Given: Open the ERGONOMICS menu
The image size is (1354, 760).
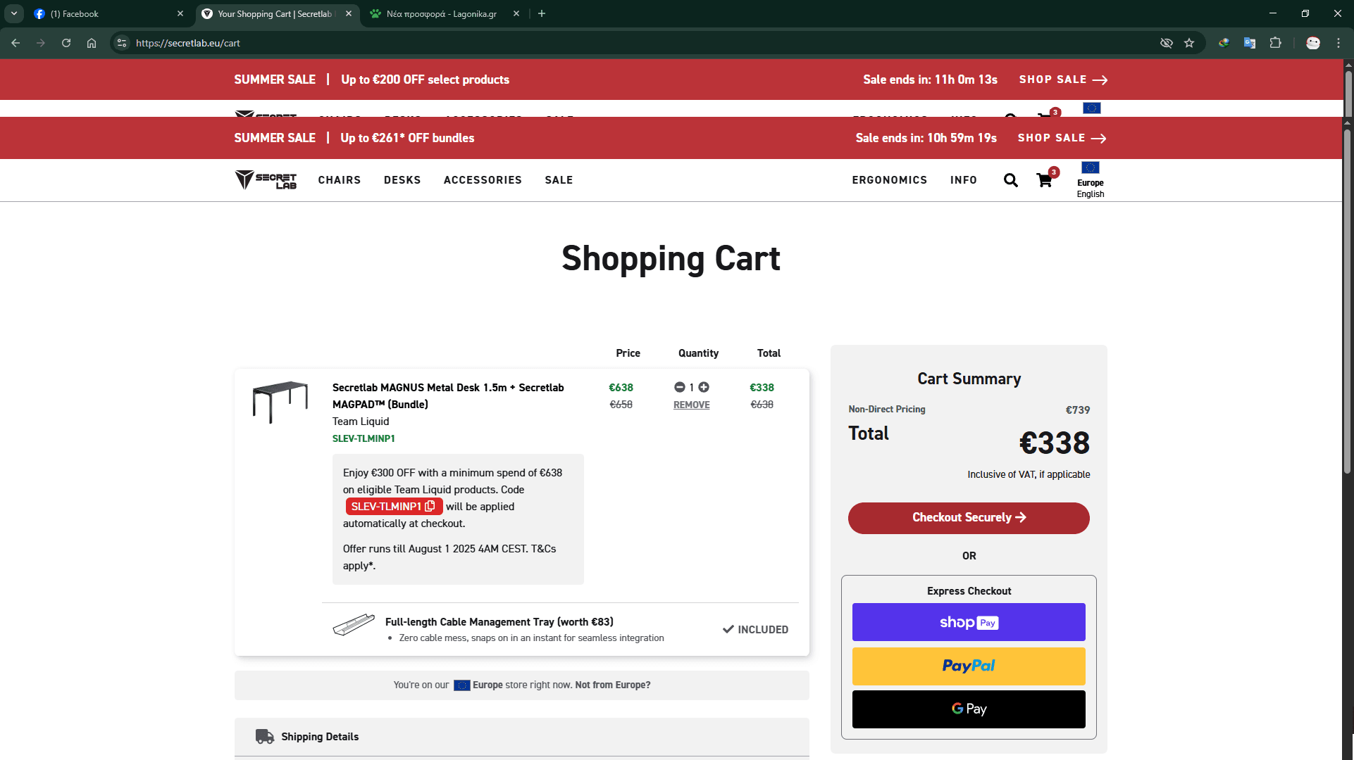Looking at the screenshot, I should [890, 180].
